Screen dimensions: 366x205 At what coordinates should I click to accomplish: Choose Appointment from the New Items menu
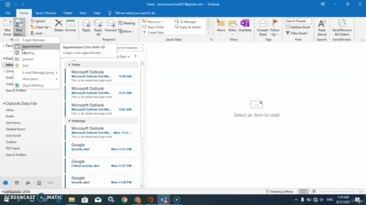click(x=37, y=47)
